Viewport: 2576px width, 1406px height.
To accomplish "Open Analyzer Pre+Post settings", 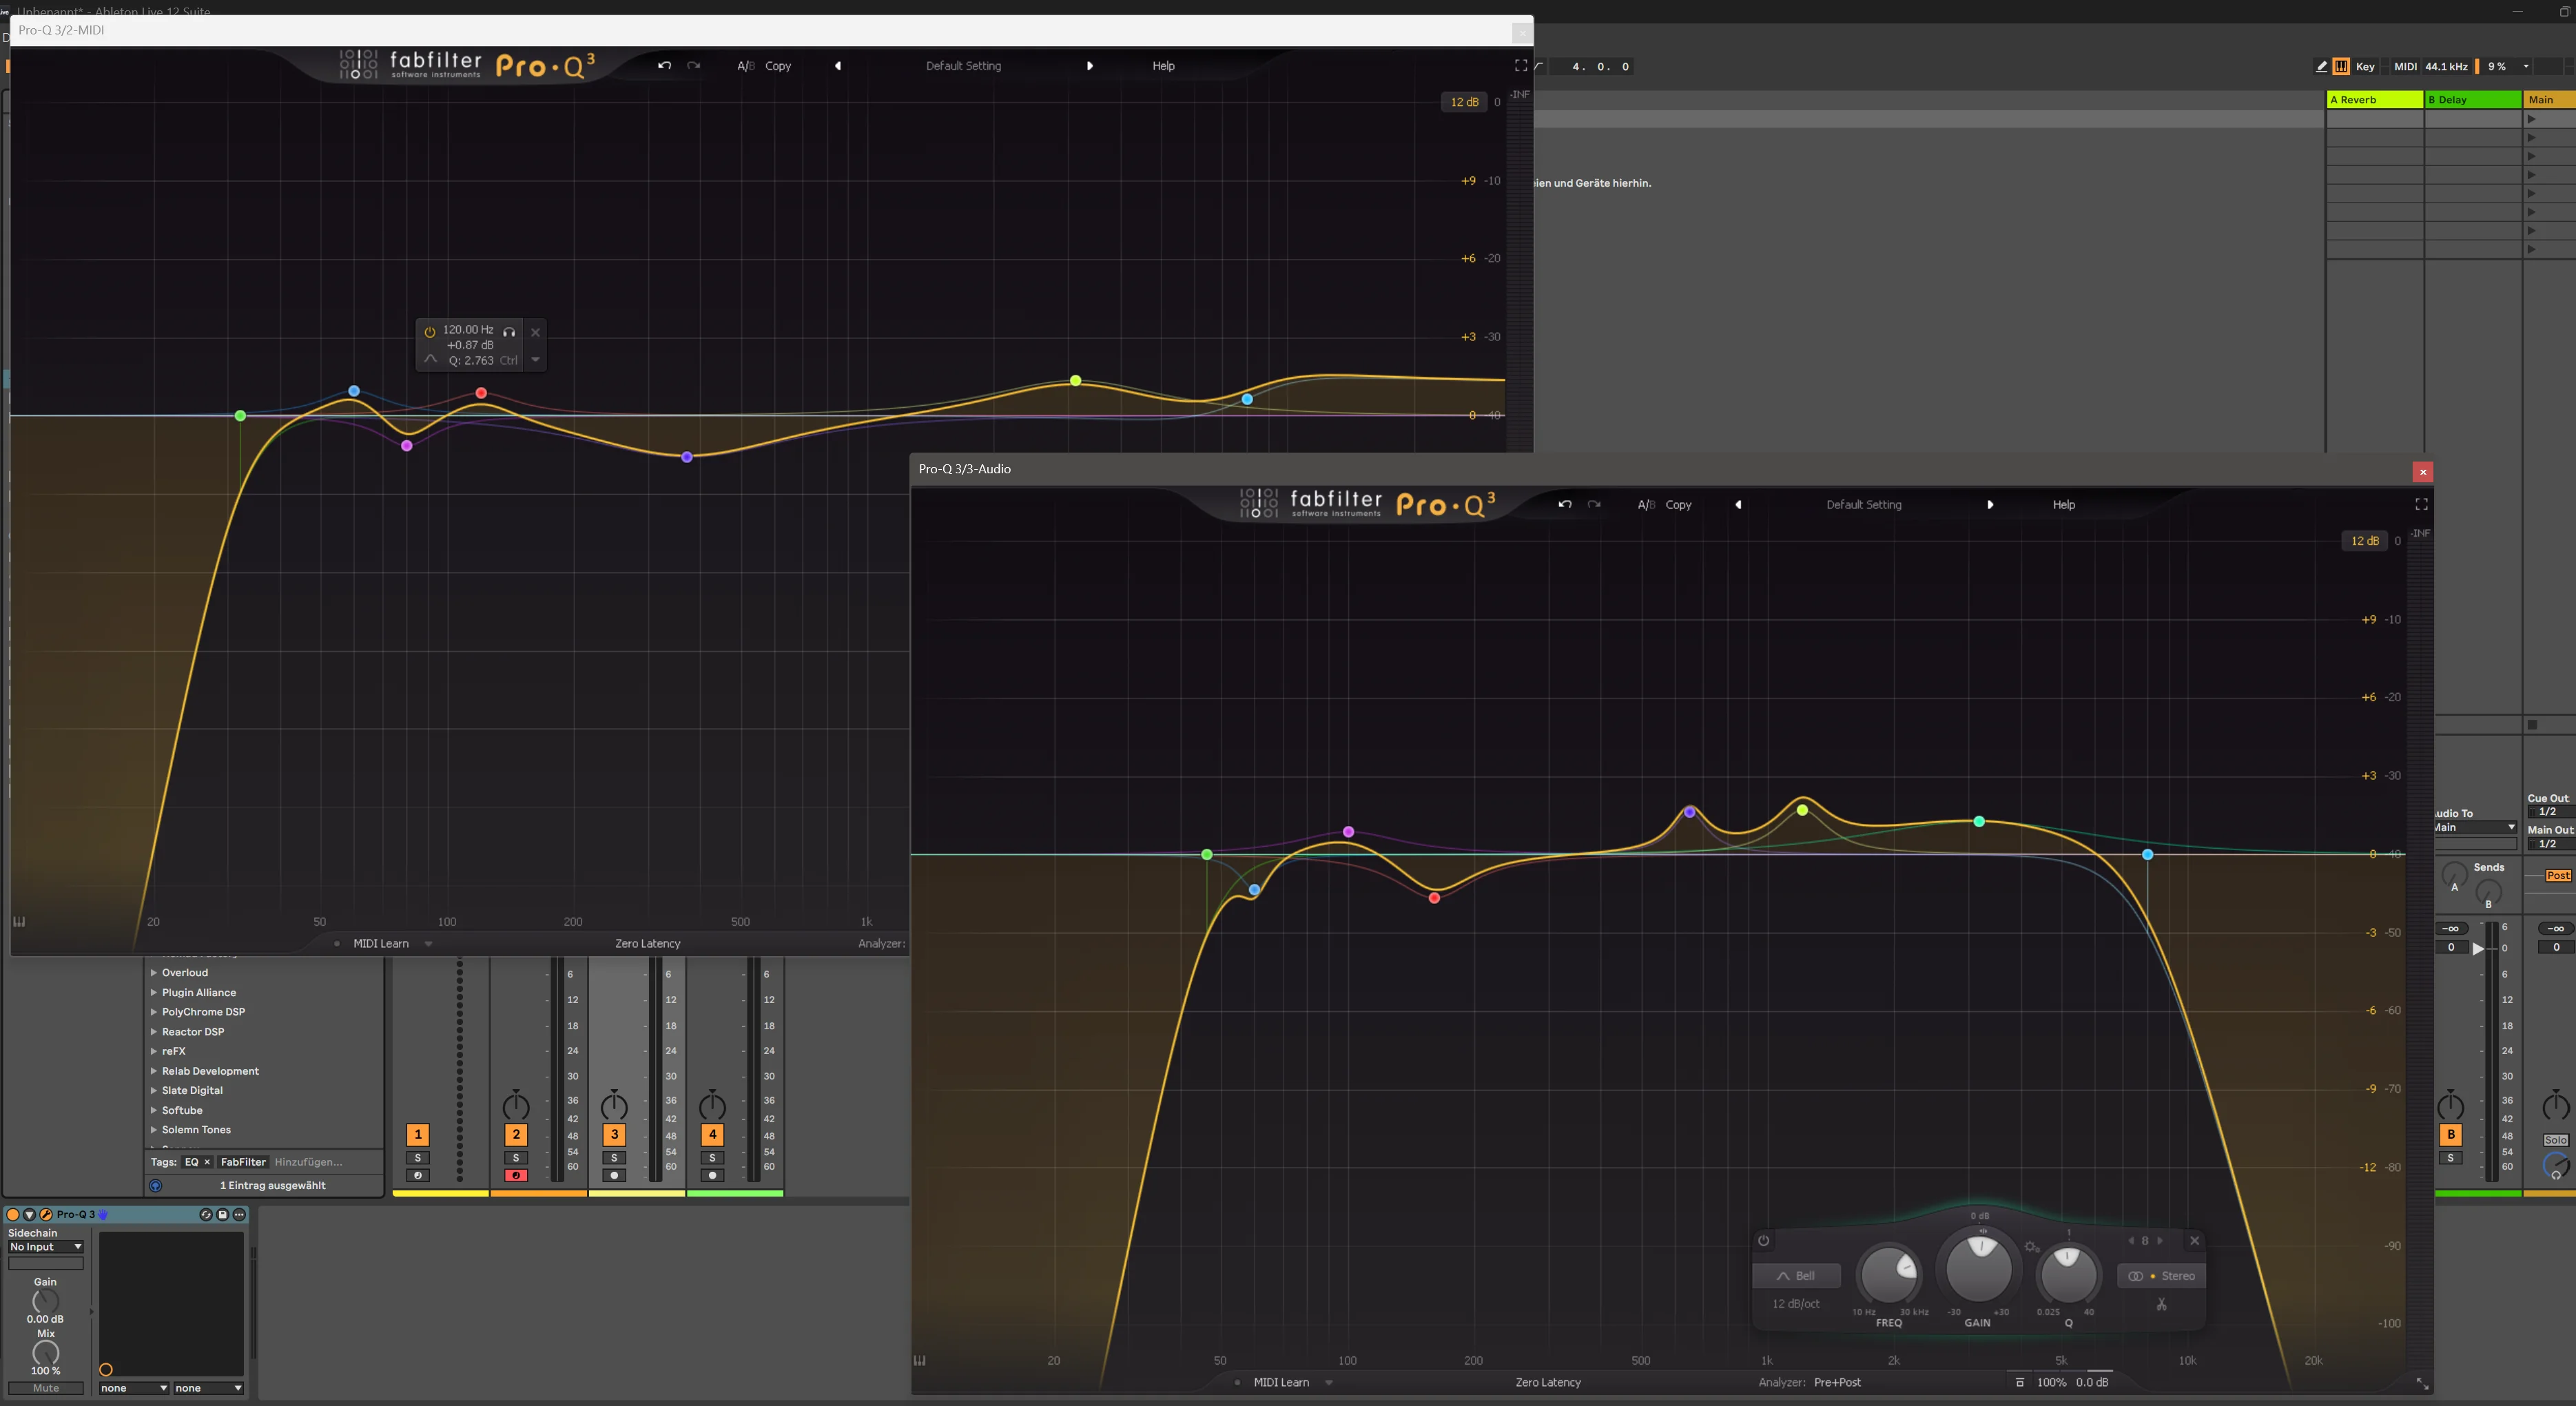I will point(1837,1382).
